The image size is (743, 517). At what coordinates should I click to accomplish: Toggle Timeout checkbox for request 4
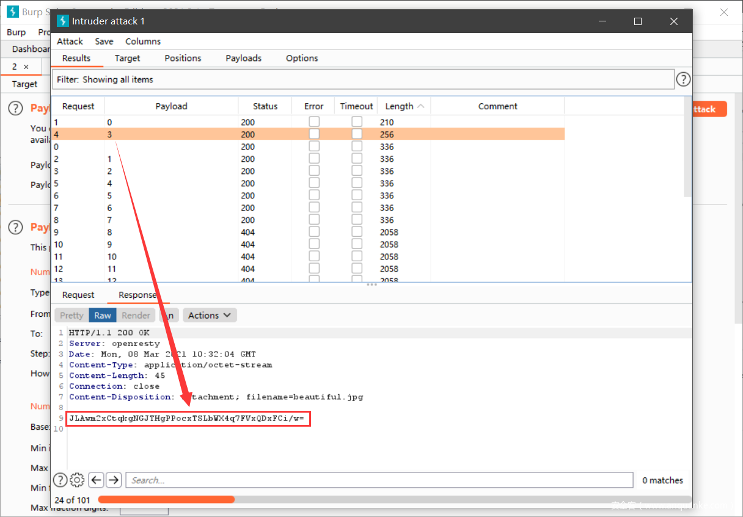click(357, 134)
